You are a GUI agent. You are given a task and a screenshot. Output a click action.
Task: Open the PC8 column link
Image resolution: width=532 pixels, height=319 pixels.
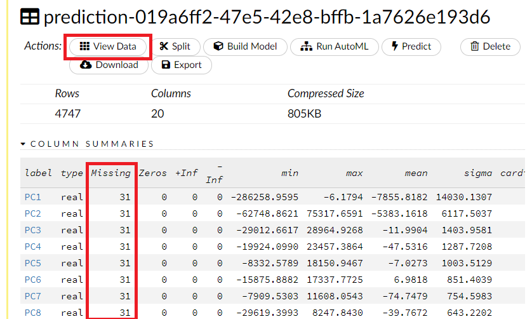[32, 313]
